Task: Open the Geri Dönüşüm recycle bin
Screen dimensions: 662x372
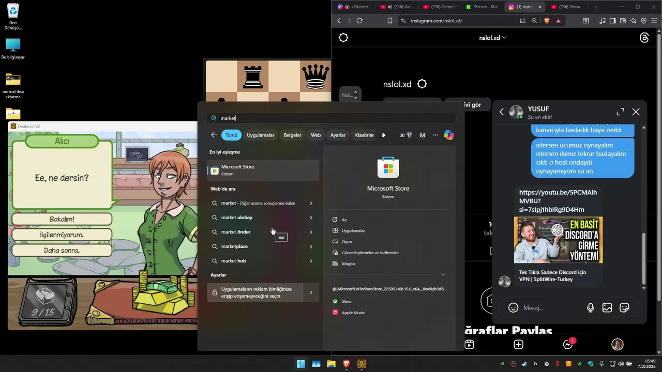Action: pyautogui.click(x=13, y=17)
